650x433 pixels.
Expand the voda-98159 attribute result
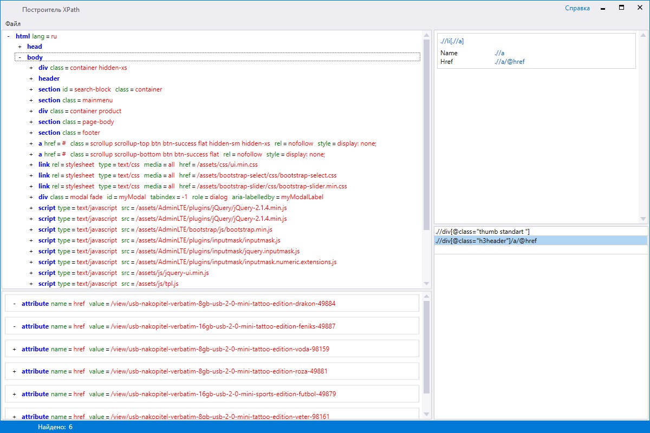coord(14,349)
